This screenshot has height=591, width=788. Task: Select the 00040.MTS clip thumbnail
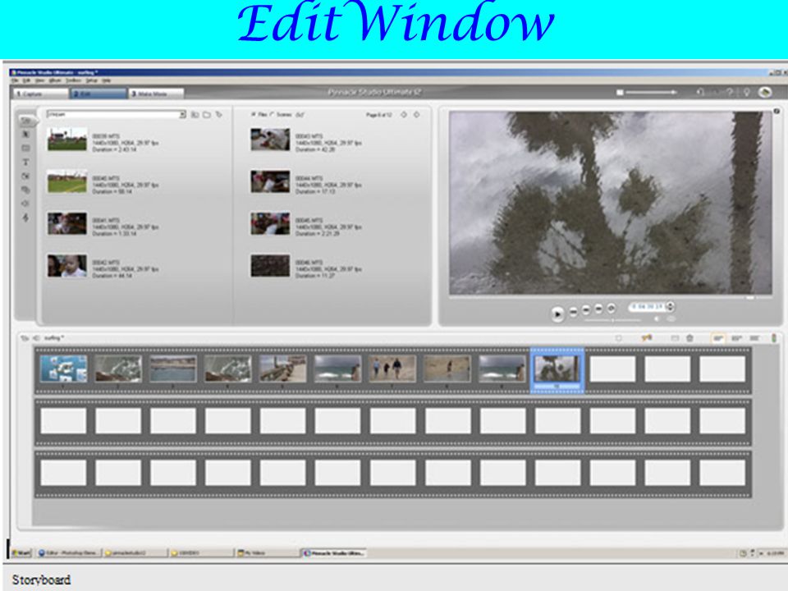coord(66,181)
